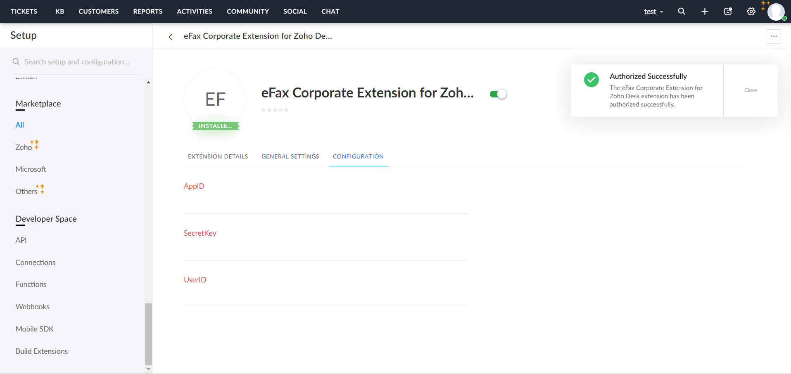Open Webhooks in Developer Space
This screenshot has width=791, height=374.
33,307
